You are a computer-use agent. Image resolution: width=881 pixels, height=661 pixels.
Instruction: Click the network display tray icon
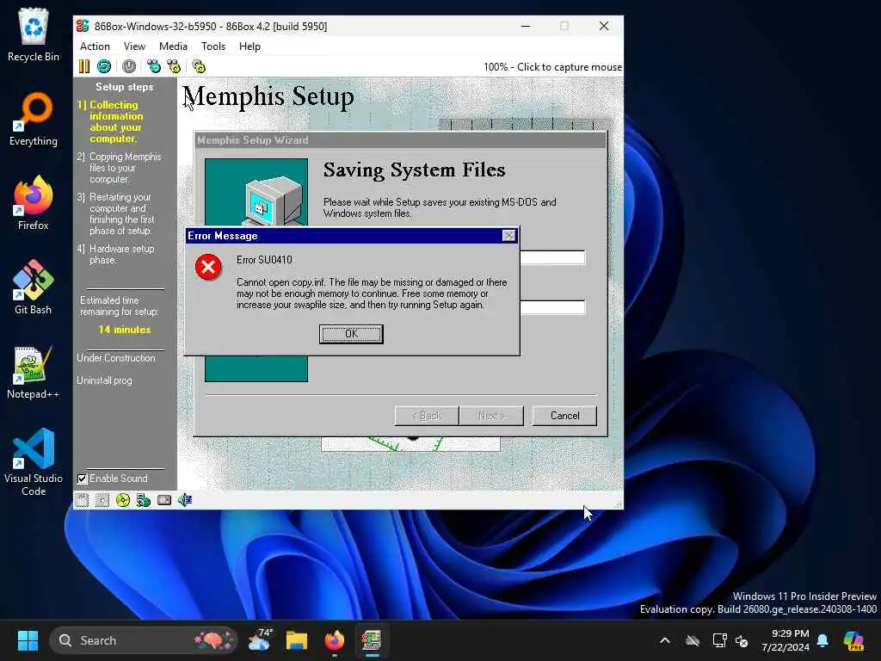pos(720,640)
